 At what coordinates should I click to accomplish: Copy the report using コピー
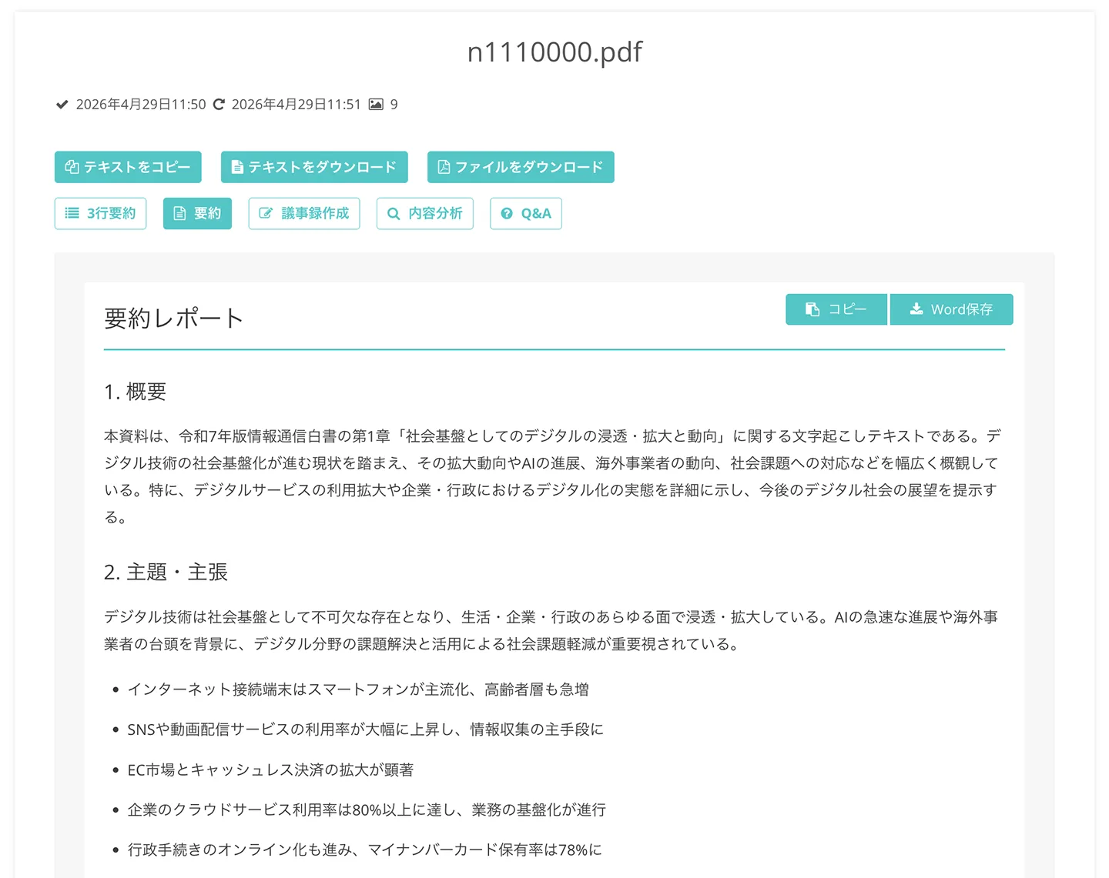pyautogui.click(x=836, y=309)
